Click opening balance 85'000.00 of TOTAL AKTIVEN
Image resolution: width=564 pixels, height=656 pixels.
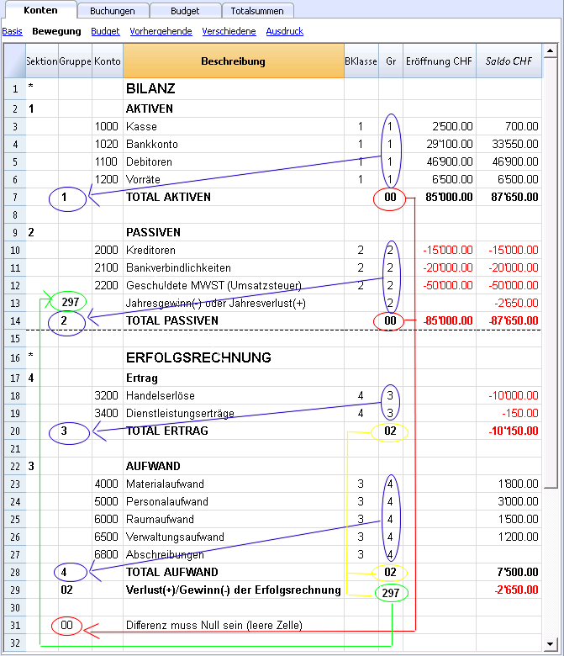point(440,197)
